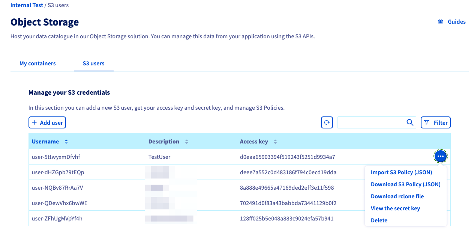This screenshot has height=234, width=471.
Task: Switch to the My containers tab
Action: pos(37,63)
